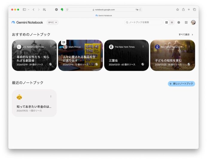This screenshot has width=207, height=160.
Task: Open more options on U.S. National Archives card
Action: [x=51, y=47]
